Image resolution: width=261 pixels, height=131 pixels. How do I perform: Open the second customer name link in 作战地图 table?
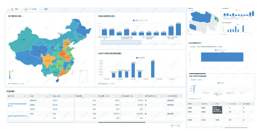17,116
